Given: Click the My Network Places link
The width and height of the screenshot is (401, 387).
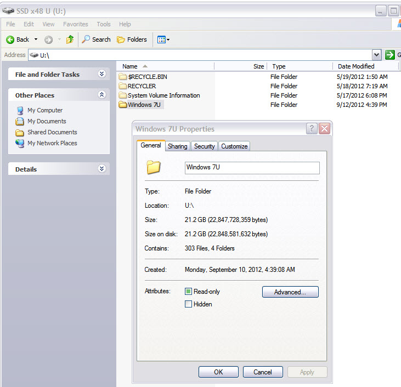Looking at the screenshot, I should pyautogui.click(x=52, y=143).
